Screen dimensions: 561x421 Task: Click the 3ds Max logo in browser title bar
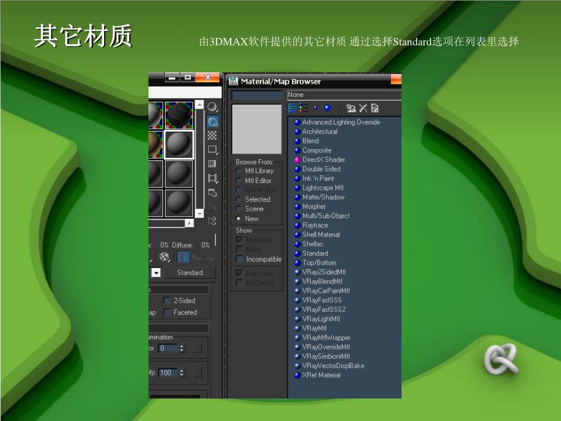[233, 81]
